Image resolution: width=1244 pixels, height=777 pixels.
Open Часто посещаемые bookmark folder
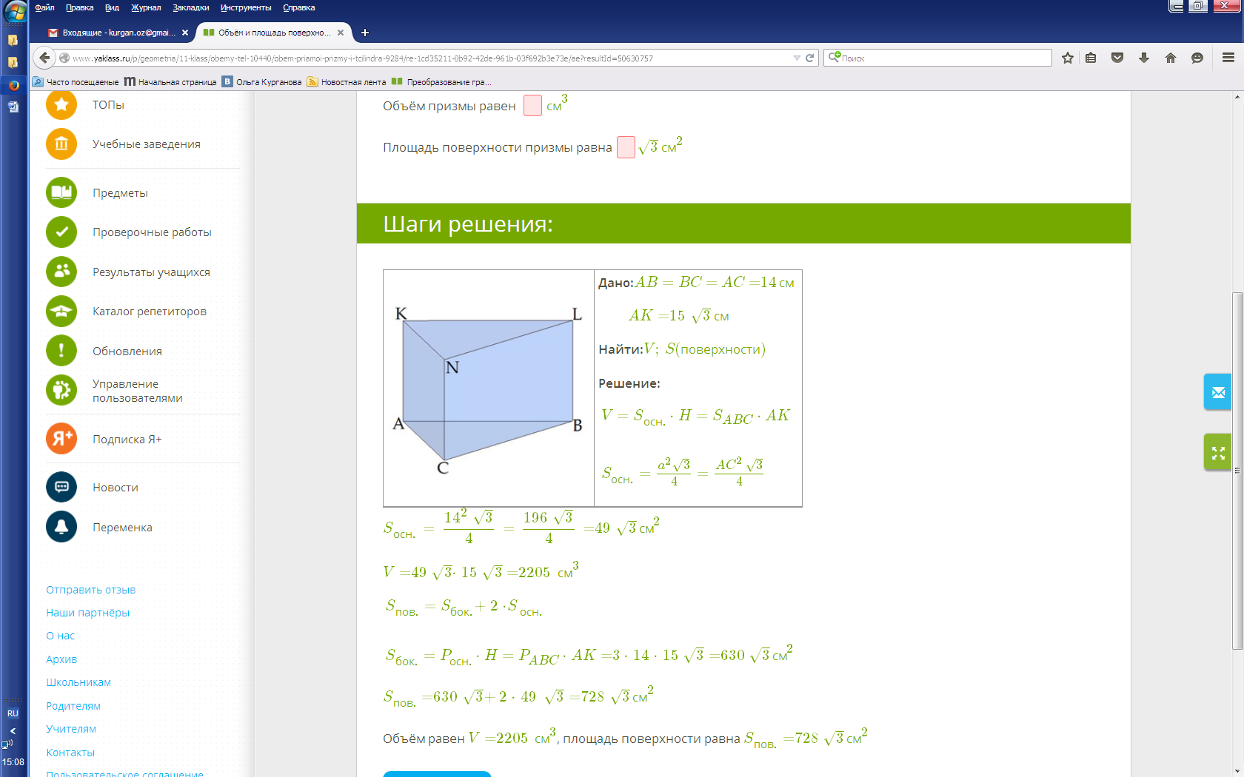76,82
